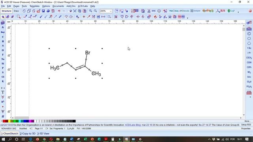Viewport: 253px width, 142px height.
Task: Pick the Lasso/rectangle selection tool
Action: [x=19, y=17]
